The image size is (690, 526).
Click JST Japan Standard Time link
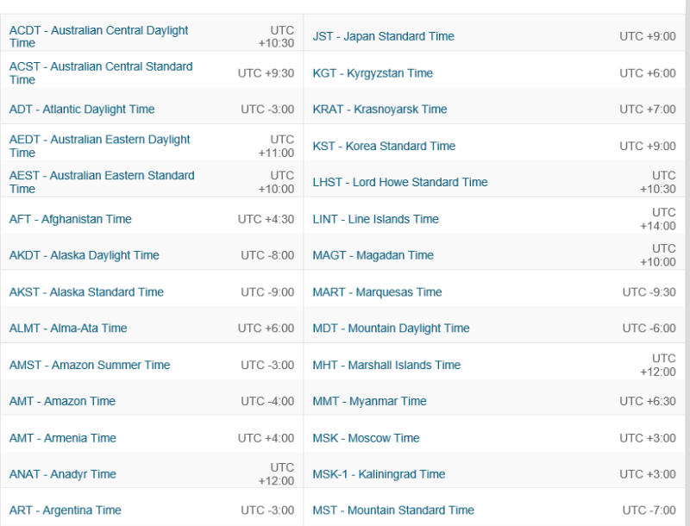383,36
